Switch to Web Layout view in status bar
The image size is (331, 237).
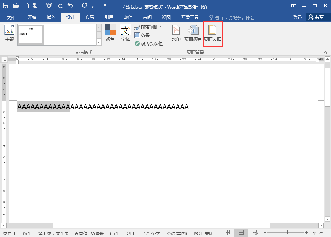pos(255,233)
